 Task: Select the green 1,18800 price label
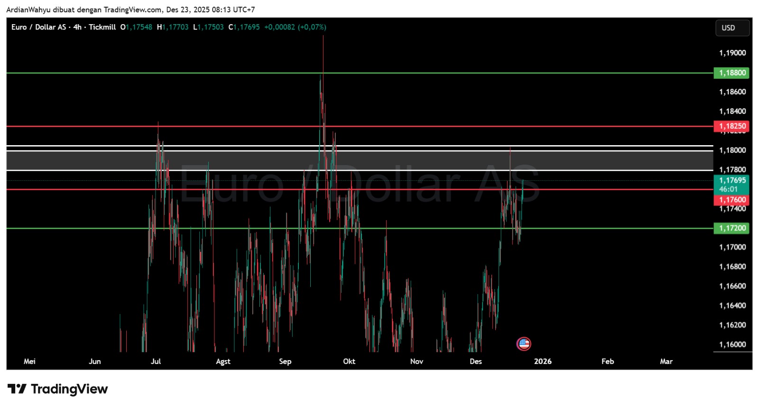click(731, 73)
